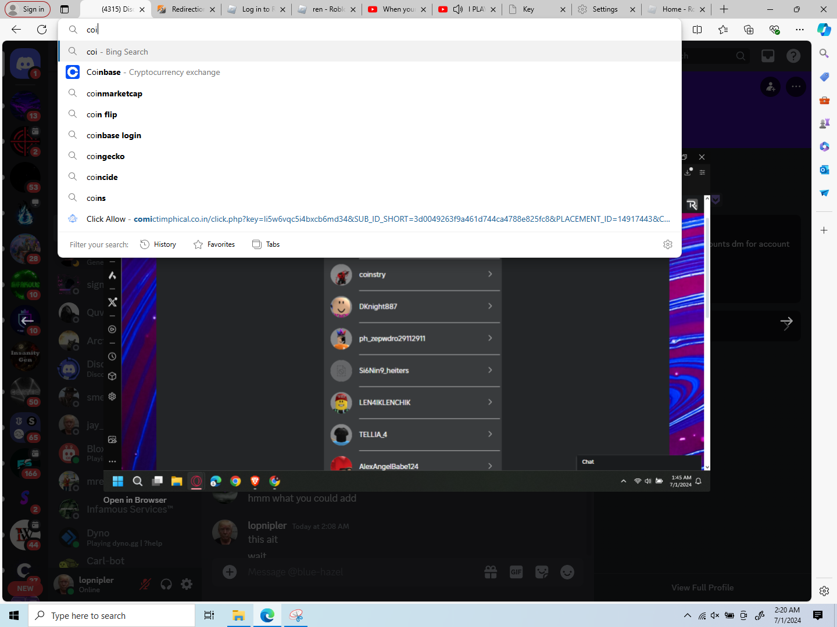This screenshot has height=627, width=837.
Task: Go back to the previous page
Action: tap(16, 30)
